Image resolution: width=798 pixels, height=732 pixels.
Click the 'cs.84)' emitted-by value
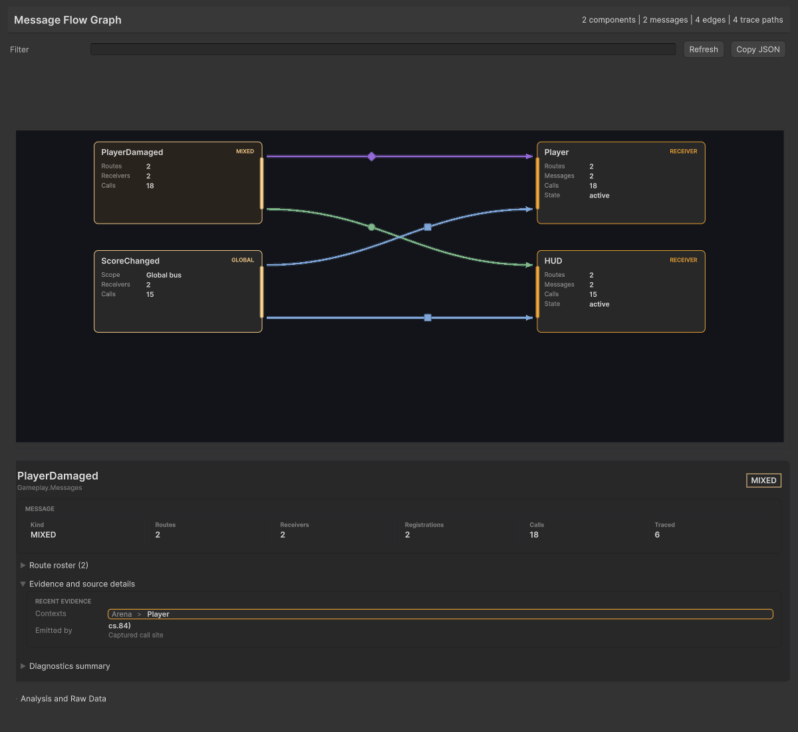(120, 626)
